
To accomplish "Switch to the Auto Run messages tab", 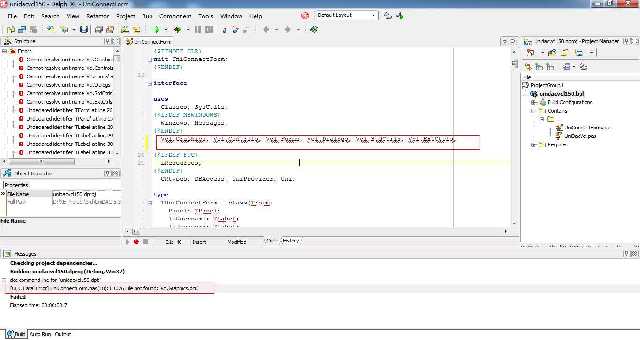I will 40,334.
